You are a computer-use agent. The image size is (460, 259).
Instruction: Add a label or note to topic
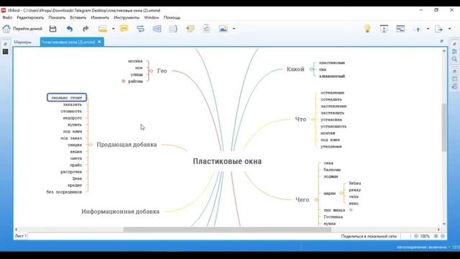click(190, 29)
